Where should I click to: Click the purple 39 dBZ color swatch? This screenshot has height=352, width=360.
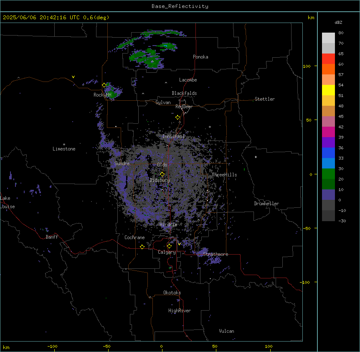click(x=328, y=143)
